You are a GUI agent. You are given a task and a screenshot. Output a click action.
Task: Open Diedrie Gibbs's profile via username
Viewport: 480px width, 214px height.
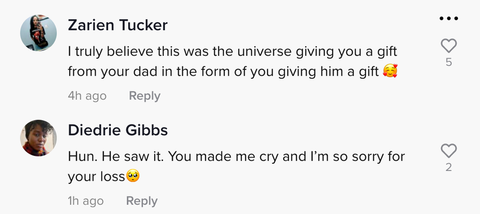[118, 130]
